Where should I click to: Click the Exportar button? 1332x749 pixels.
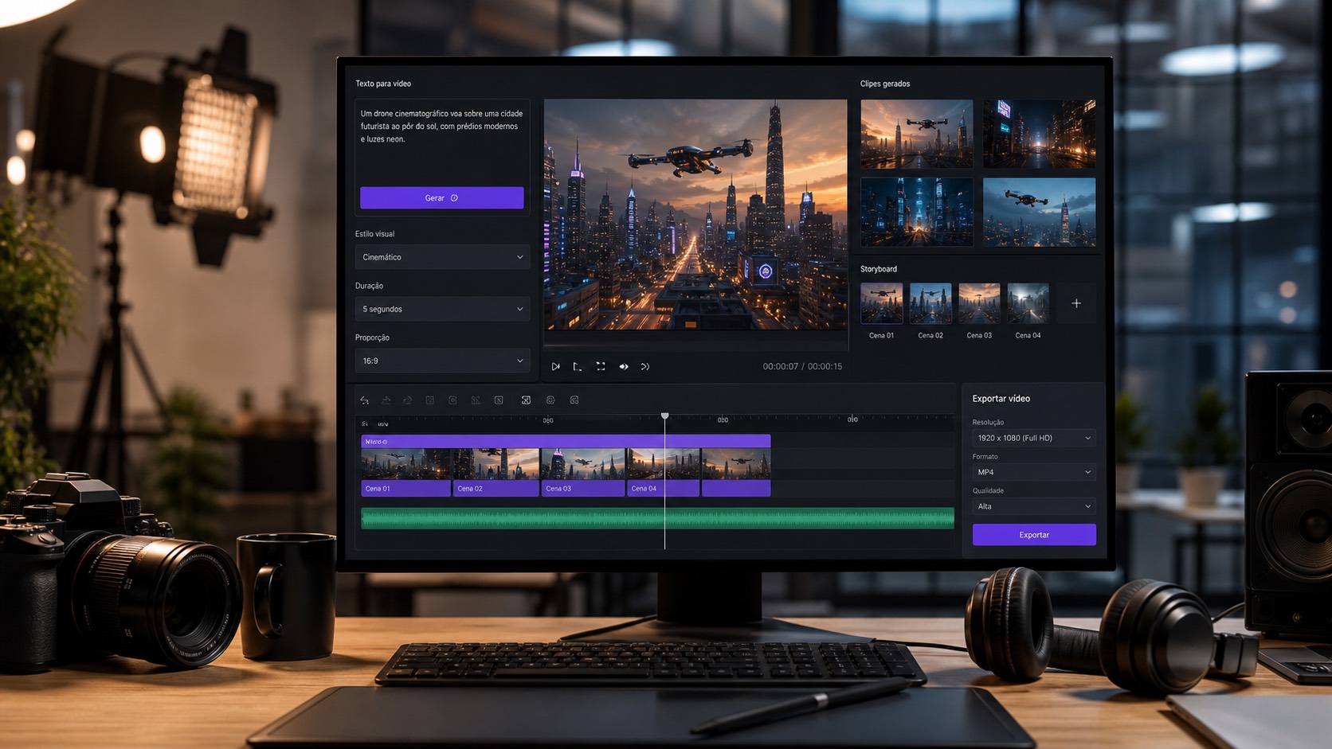click(x=1034, y=535)
